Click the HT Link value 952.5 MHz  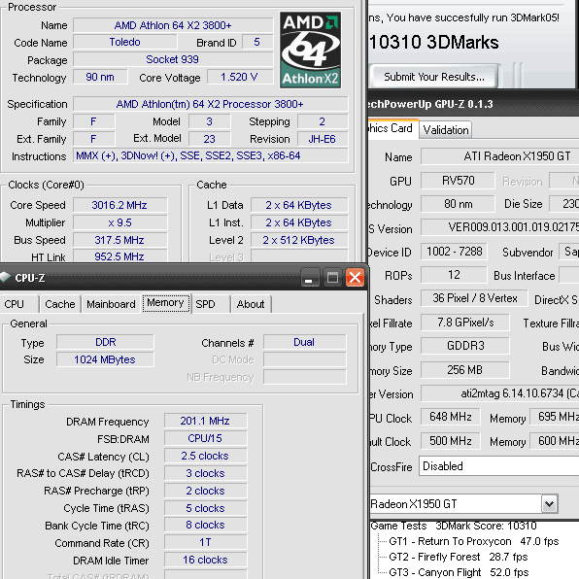[x=119, y=256]
